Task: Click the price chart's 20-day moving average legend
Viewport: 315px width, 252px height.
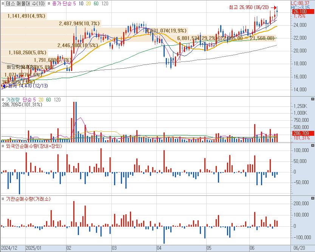Action: (x=88, y=3)
